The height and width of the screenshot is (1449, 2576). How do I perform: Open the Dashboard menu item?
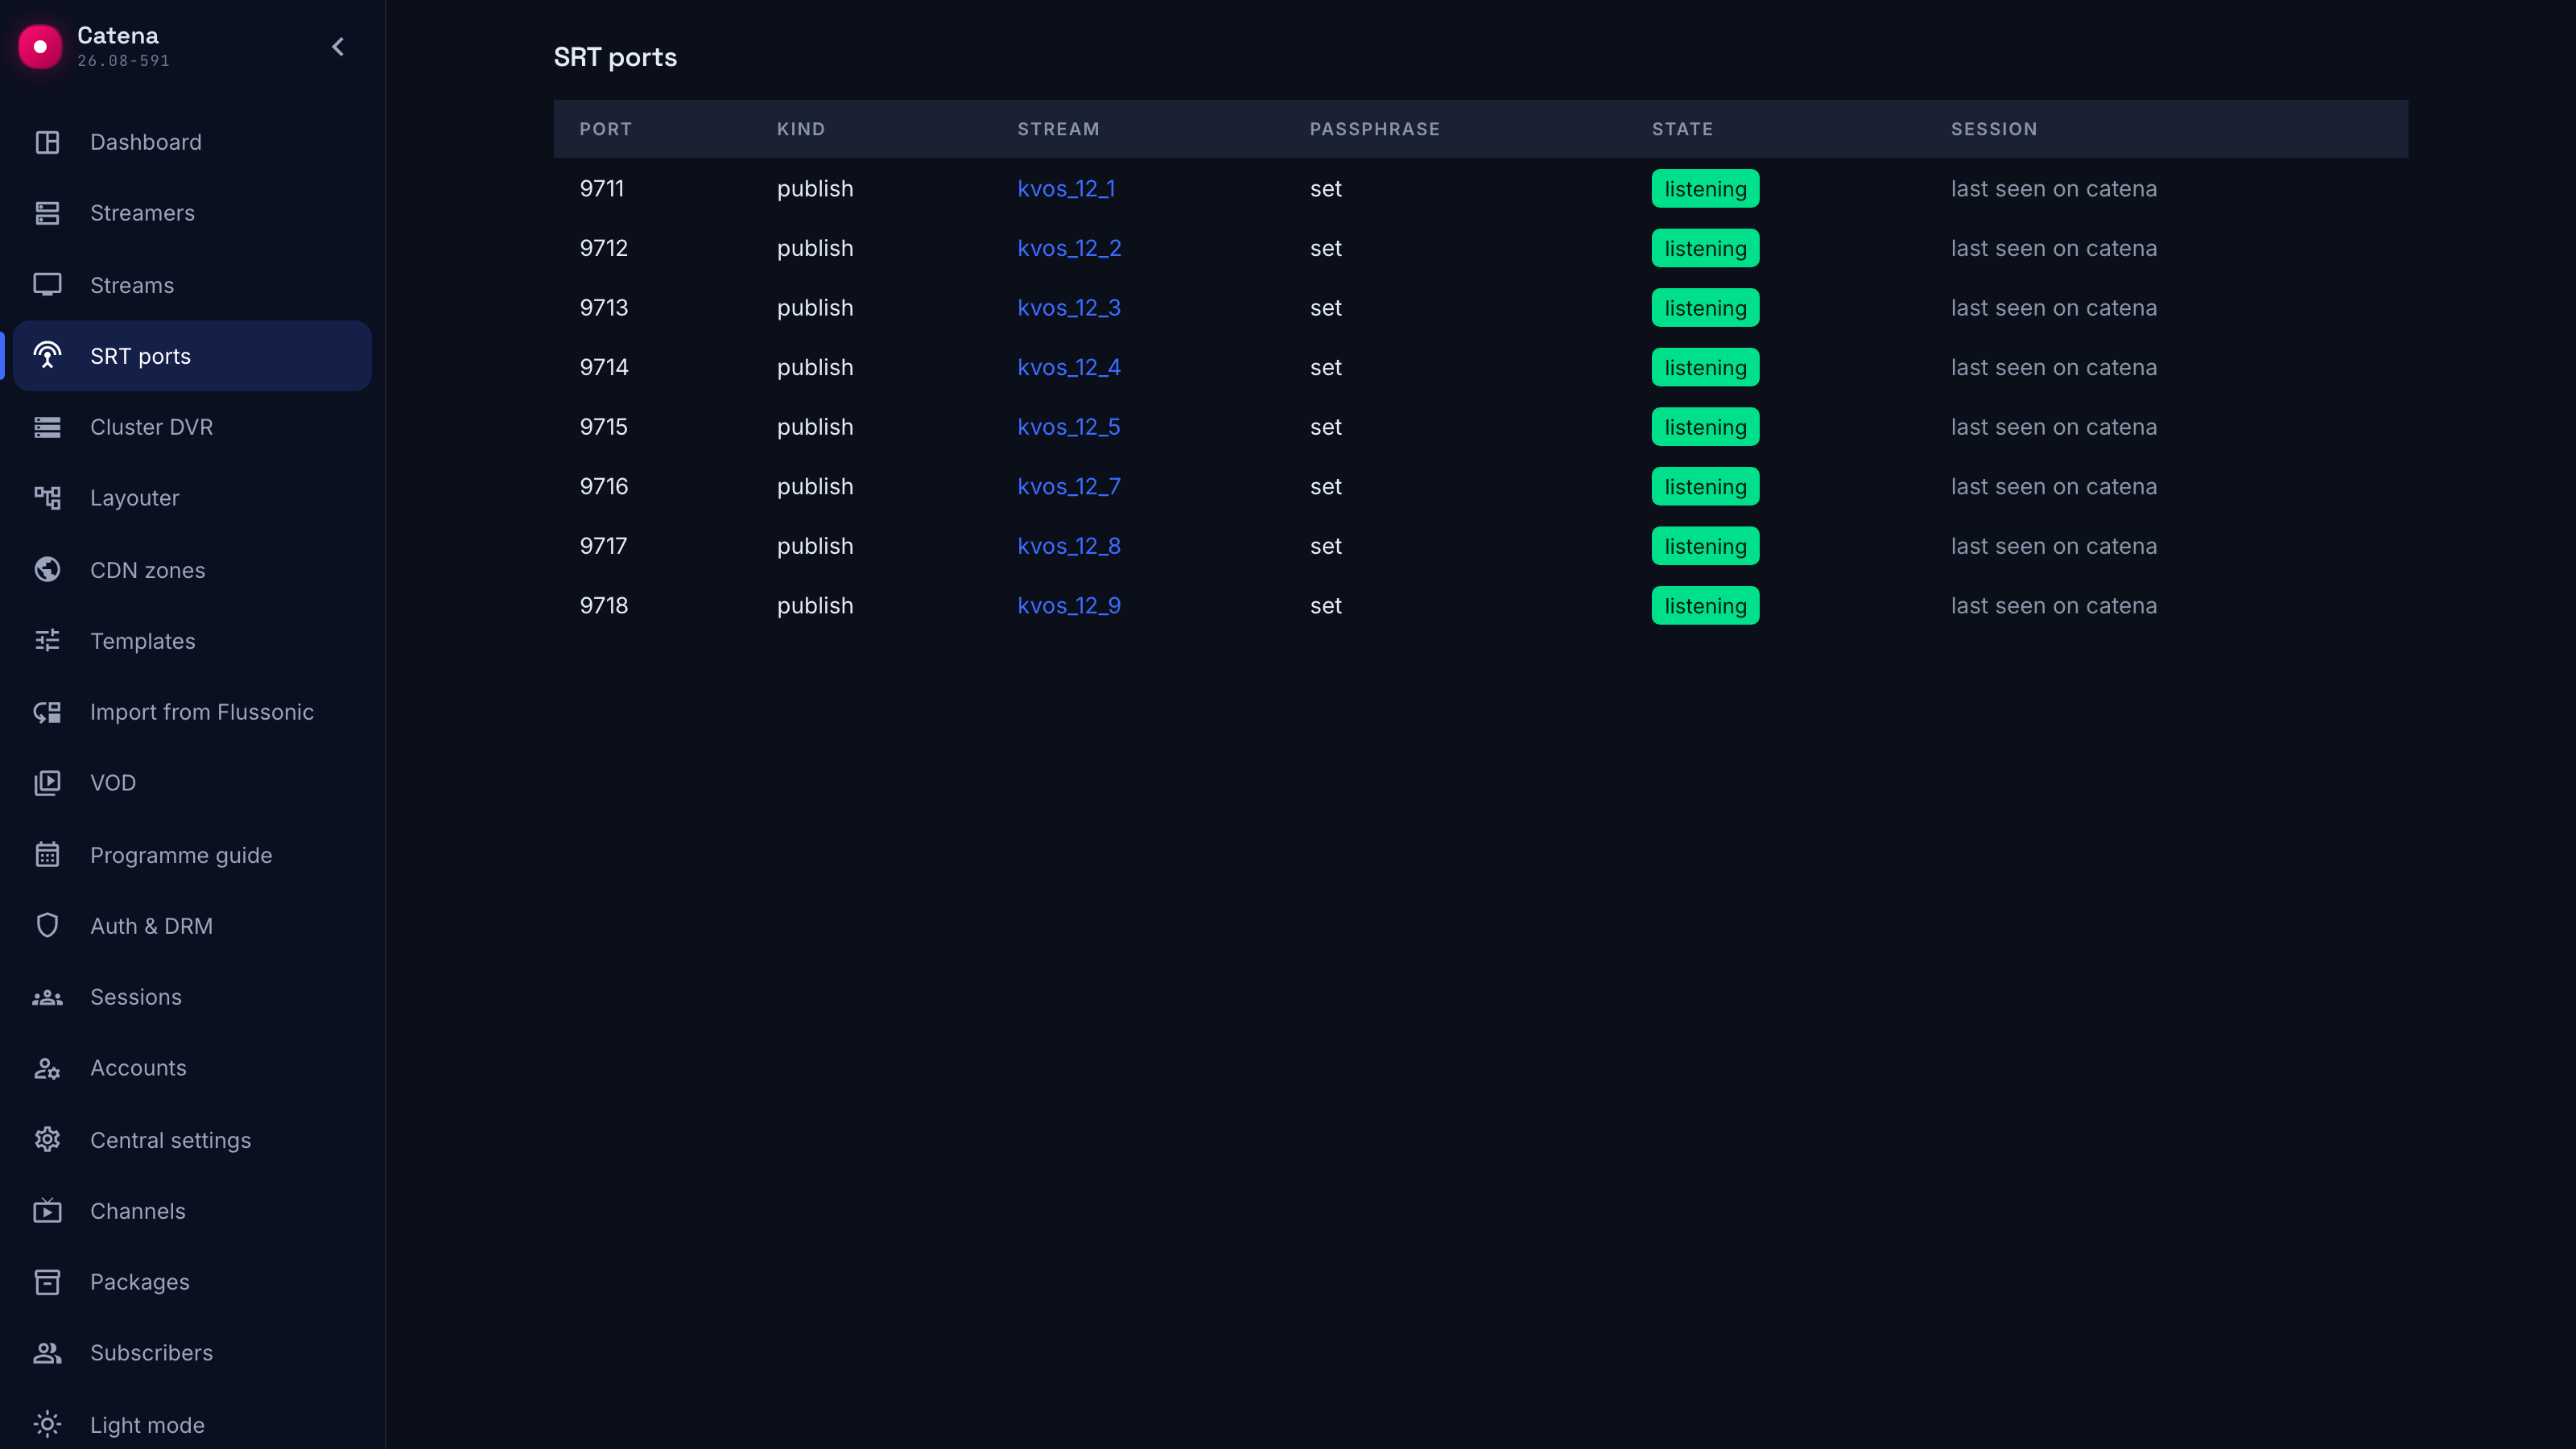(192, 142)
